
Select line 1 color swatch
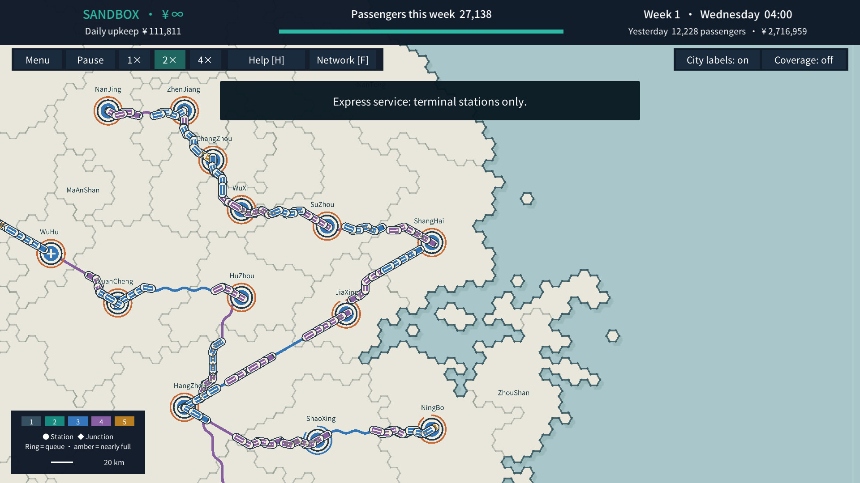click(31, 421)
